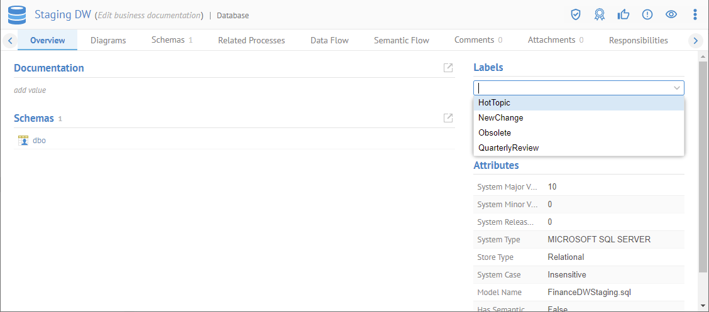Viewport: 709px width, 312px height.
Task: Click the shield certification icon
Action: [x=575, y=14]
